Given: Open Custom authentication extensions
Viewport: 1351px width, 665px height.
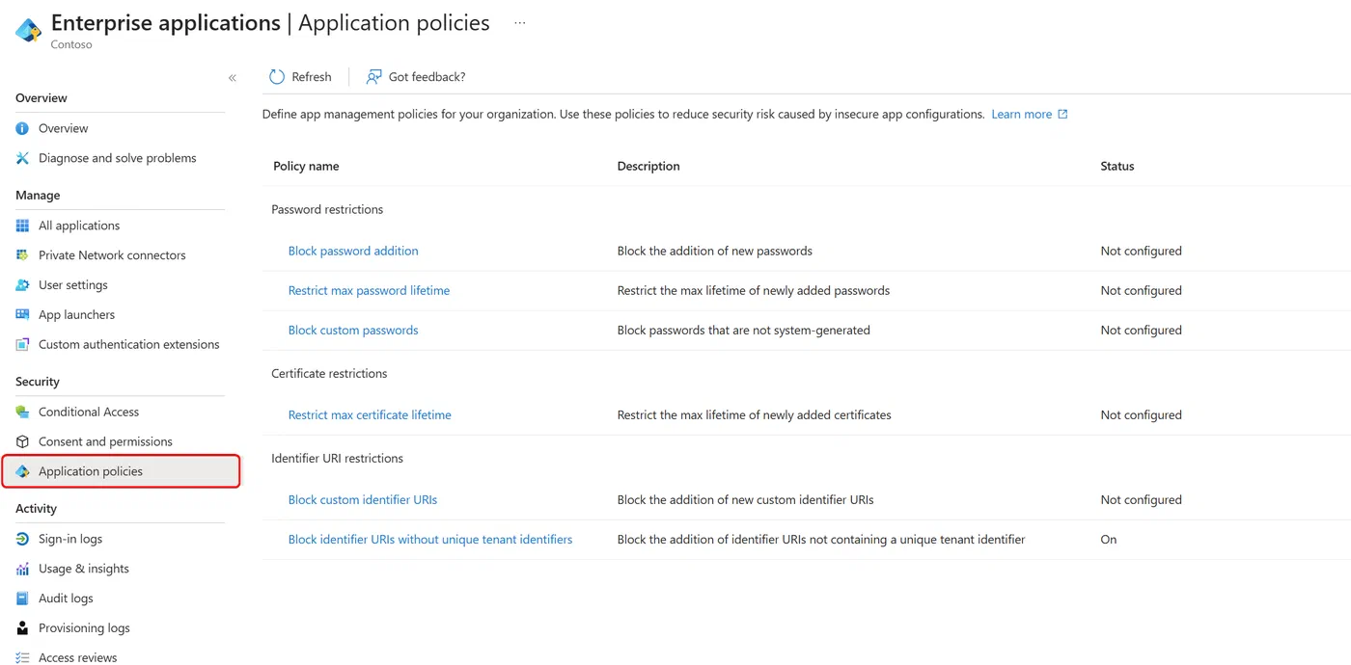Looking at the screenshot, I should [128, 344].
